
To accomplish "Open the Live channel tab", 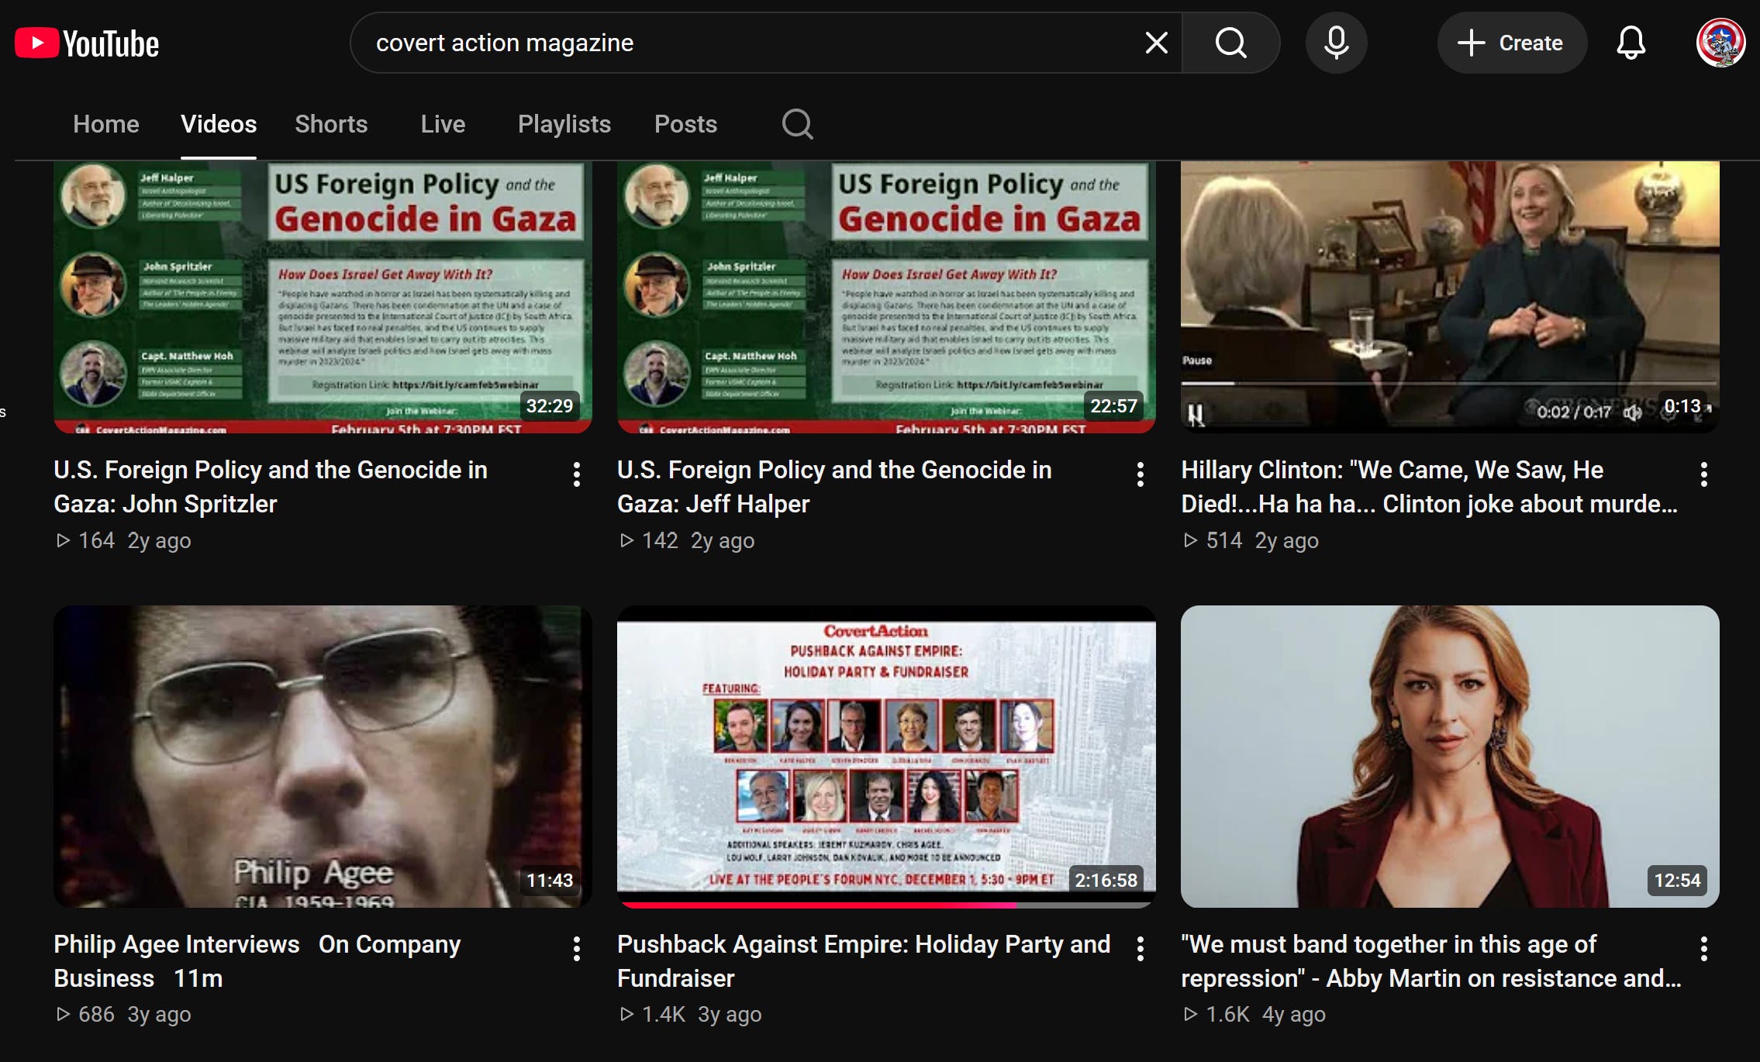I will coord(443,124).
